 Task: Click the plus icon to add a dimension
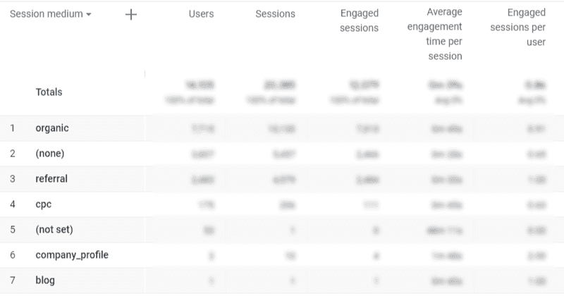[131, 15]
